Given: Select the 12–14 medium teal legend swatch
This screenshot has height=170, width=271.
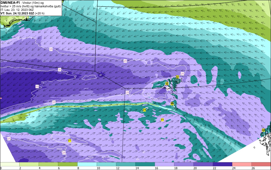Looking at the screenshot, I should 126,164.
